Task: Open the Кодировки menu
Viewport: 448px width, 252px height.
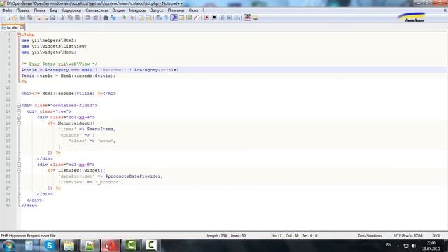Action: (x=71, y=10)
